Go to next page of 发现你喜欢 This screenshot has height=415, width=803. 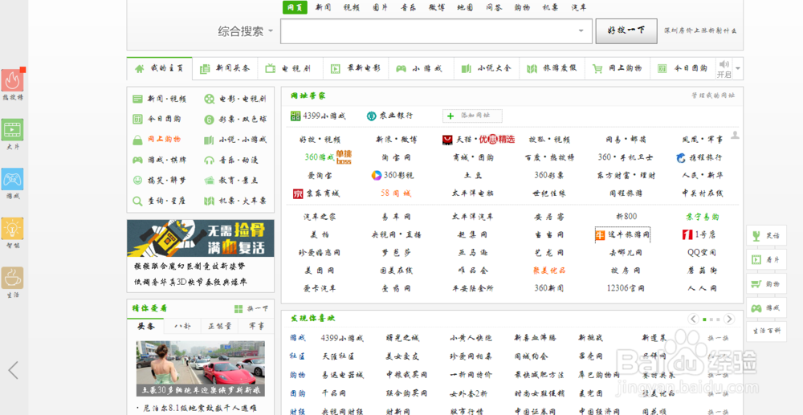729,319
